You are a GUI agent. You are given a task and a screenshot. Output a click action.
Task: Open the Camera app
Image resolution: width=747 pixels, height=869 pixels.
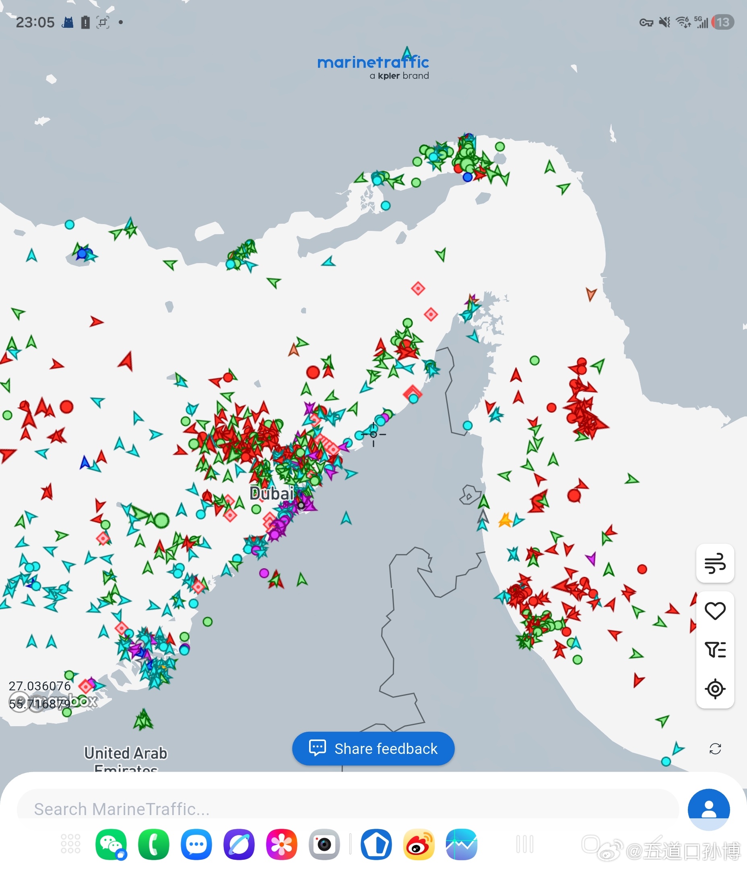[324, 844]
